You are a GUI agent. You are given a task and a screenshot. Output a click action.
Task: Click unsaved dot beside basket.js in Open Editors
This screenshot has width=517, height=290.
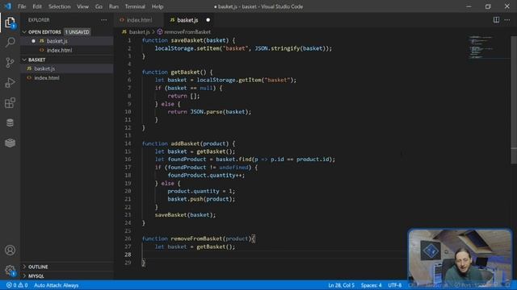point(33,41)
